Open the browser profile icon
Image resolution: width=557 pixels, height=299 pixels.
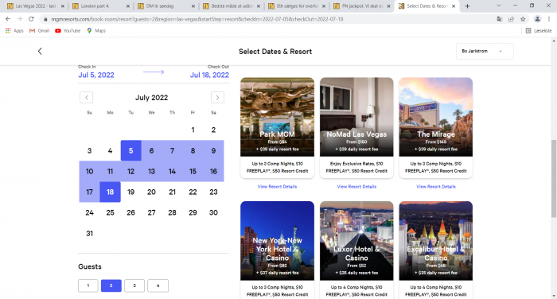pos(537,19)
